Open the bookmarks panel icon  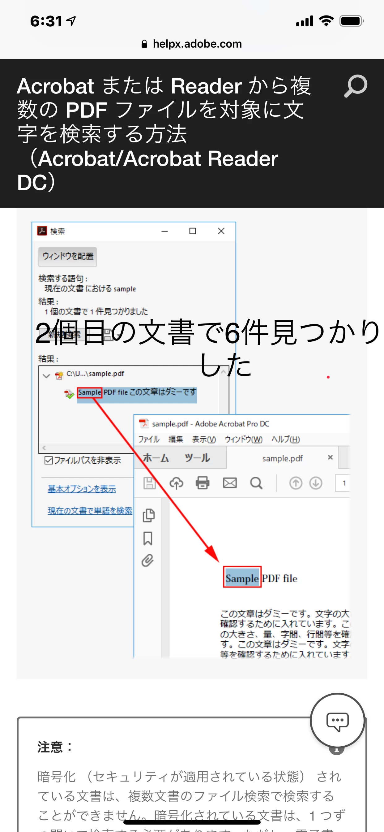click(x=148, y=538)
